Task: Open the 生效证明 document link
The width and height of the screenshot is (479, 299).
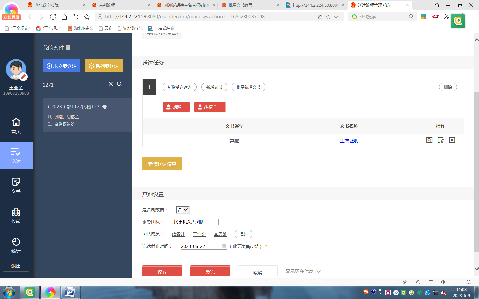Action: [349, 140]
